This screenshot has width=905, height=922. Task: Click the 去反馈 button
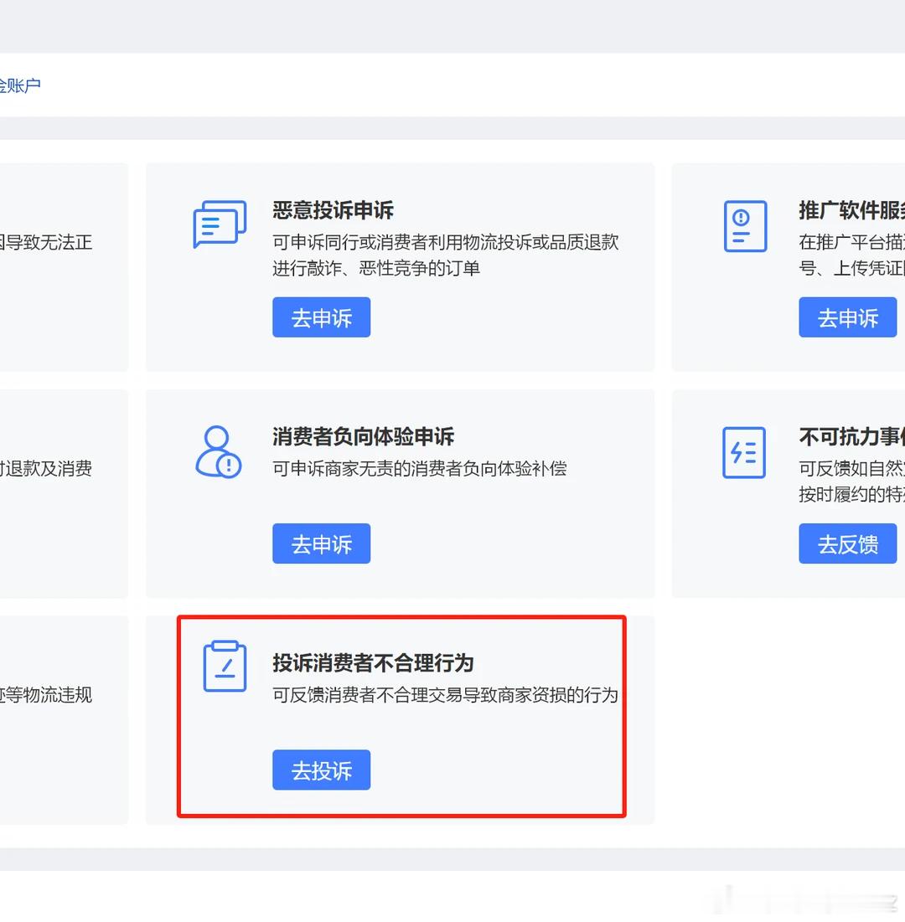(x=847, y=544)
